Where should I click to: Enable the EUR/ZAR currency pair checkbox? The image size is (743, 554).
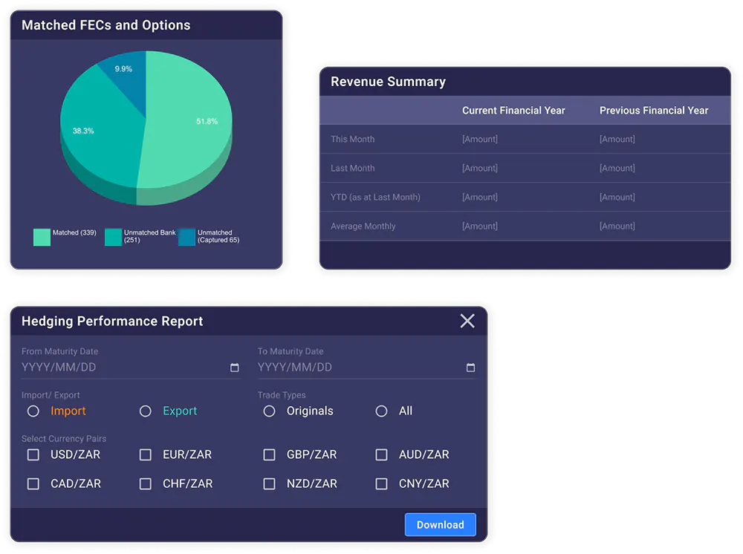tap(146, 454)
